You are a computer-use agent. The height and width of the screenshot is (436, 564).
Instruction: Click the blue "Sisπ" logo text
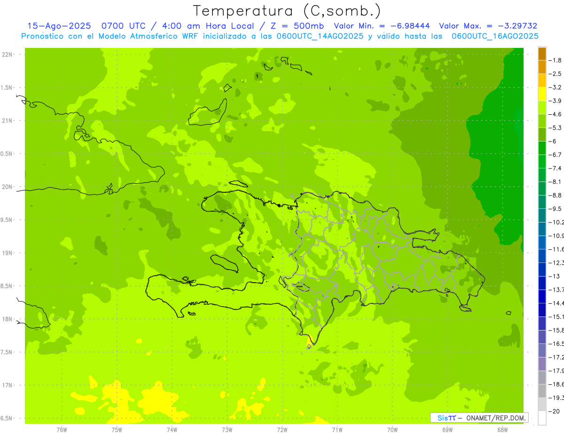click(x=446, y=418)
